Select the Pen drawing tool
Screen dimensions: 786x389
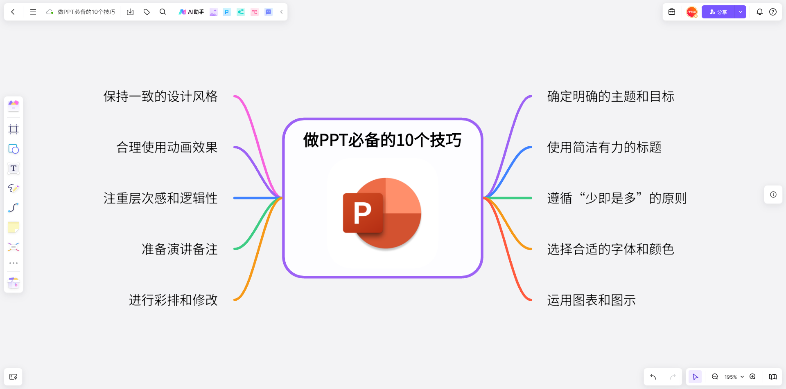14,188
